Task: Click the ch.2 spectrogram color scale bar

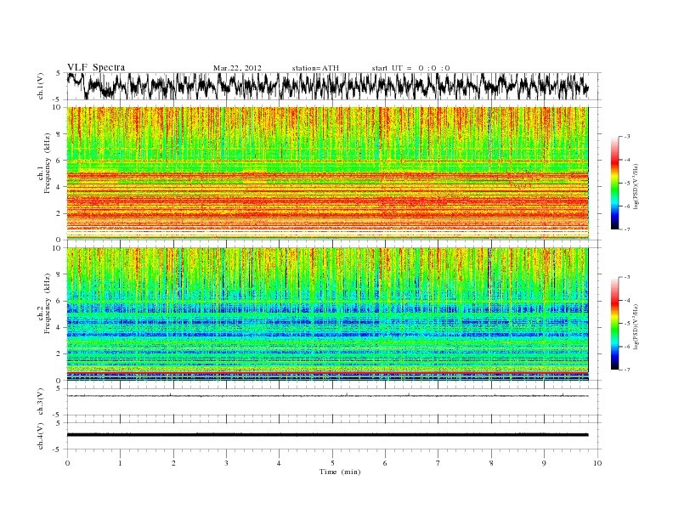Action: [x=614, y=323]
